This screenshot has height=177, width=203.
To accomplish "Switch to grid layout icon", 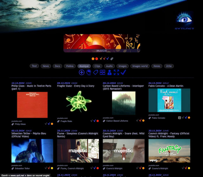I will (102, 72).
